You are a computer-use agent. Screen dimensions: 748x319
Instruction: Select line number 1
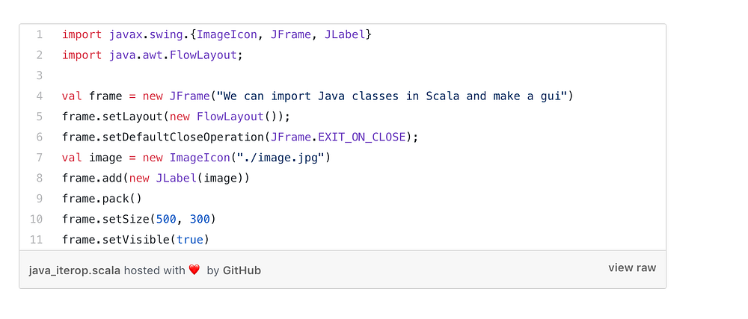coord(39,35)
